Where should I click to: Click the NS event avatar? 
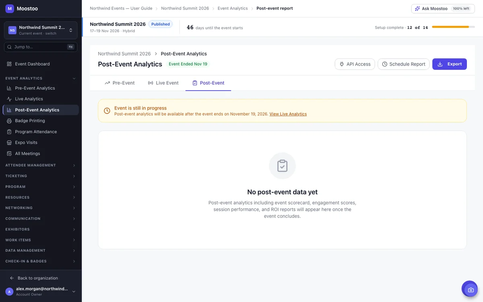tap(12, 30)
